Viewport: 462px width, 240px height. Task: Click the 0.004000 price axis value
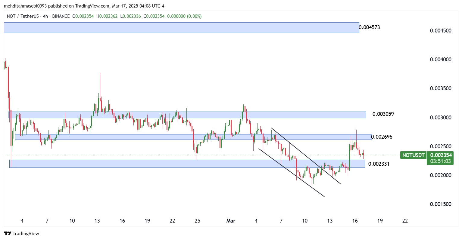[441, 60]
